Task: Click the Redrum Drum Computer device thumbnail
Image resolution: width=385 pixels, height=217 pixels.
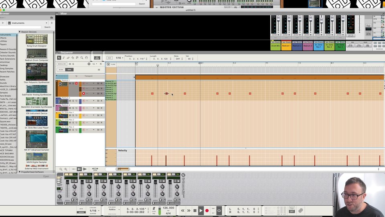Action: 36,53
